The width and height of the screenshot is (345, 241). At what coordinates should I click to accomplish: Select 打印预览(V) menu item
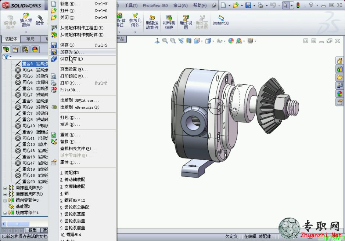[83, 76]
